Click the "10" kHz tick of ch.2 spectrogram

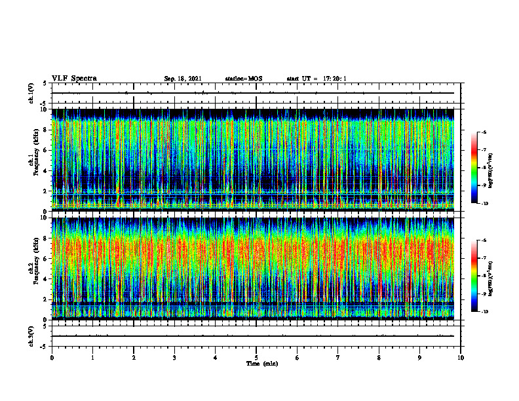click(x=45, y=218)
